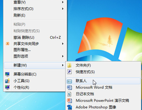Select 小工具(G) menu entry
Screen dimensions: 142x110
pyautogui.click(x=35, y=81)
